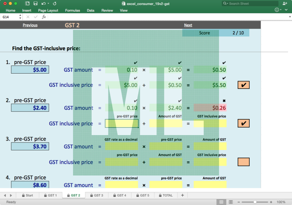Open the Formulas ribbon tab
Screen dimensions: 292x205
pyautogui.click(x=72, y=11)
